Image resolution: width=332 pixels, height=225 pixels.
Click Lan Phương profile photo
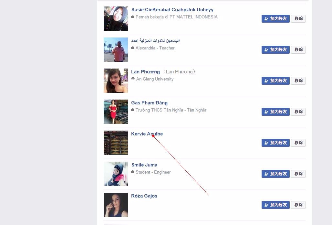click(116, 81)
